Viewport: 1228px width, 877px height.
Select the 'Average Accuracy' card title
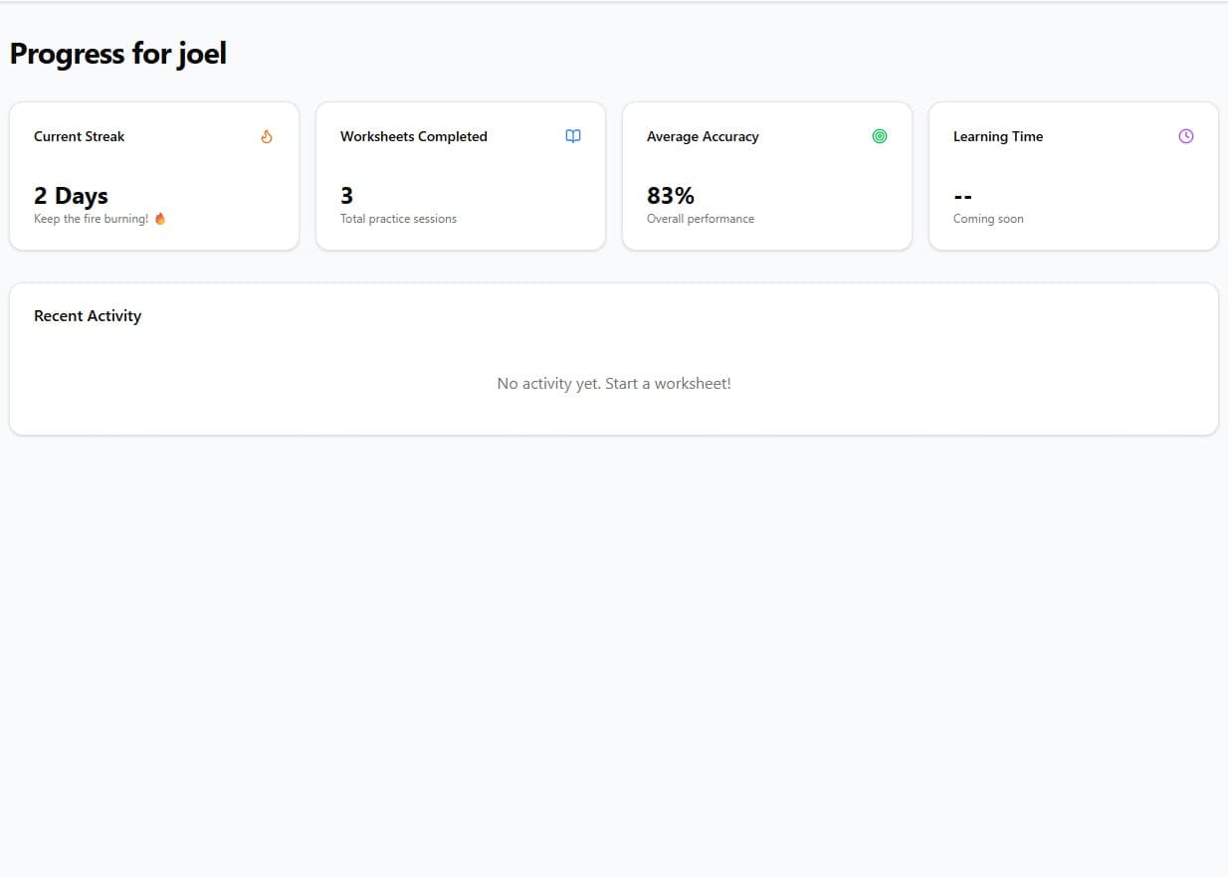point(703,137)
